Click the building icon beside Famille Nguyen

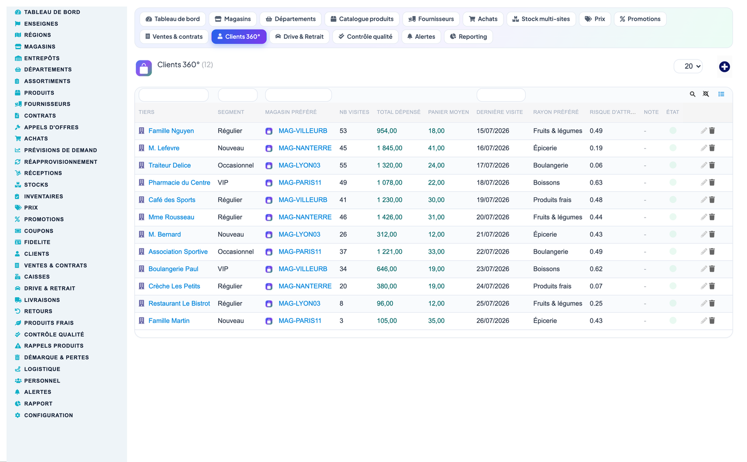tap(142, 131)
